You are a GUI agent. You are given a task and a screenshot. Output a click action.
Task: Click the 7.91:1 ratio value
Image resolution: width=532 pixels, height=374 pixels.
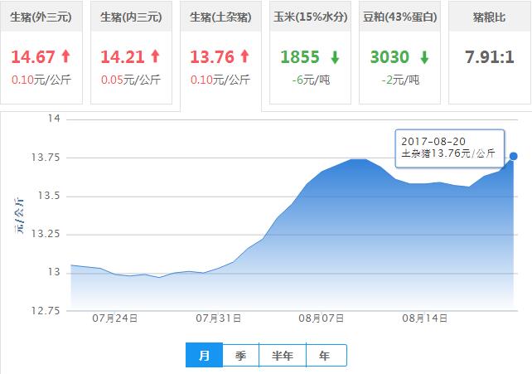click(x=490, y=56)
